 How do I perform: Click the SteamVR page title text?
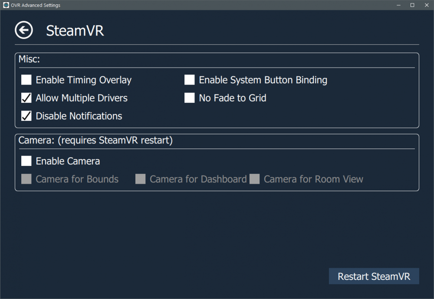pyautogui.click(x=75, y=30)
